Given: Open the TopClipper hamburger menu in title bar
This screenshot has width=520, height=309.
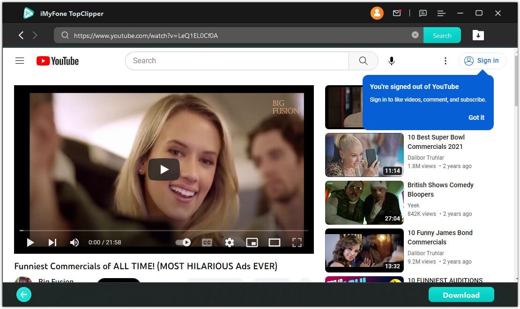Looking at the screenshot, I should click(x=441, y=13).
